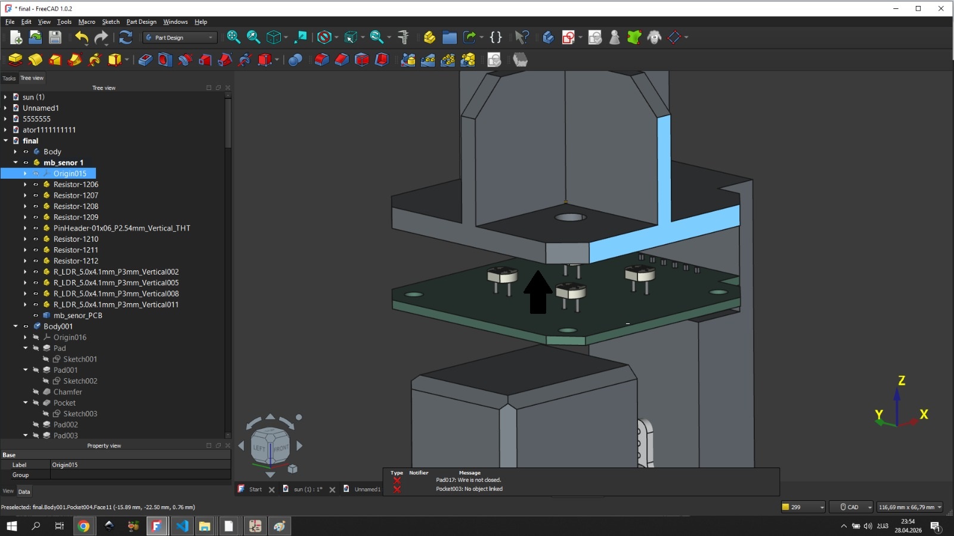The image size is (954, 536).
Task: Toggle visibility of R_LDR_5.0x4.1mm_P3mm_Vertical002
Action: pos(36,272)
